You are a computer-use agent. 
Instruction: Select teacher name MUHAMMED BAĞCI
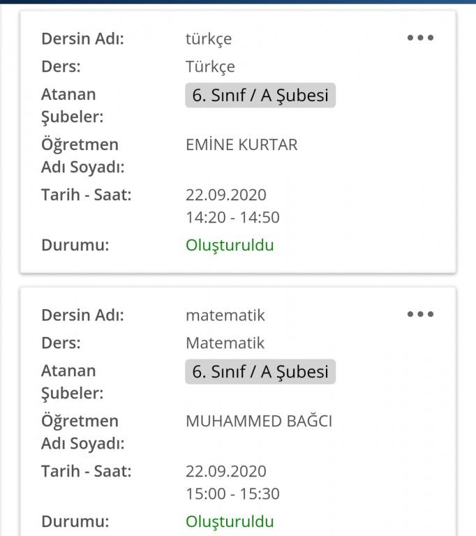(259, 422)
